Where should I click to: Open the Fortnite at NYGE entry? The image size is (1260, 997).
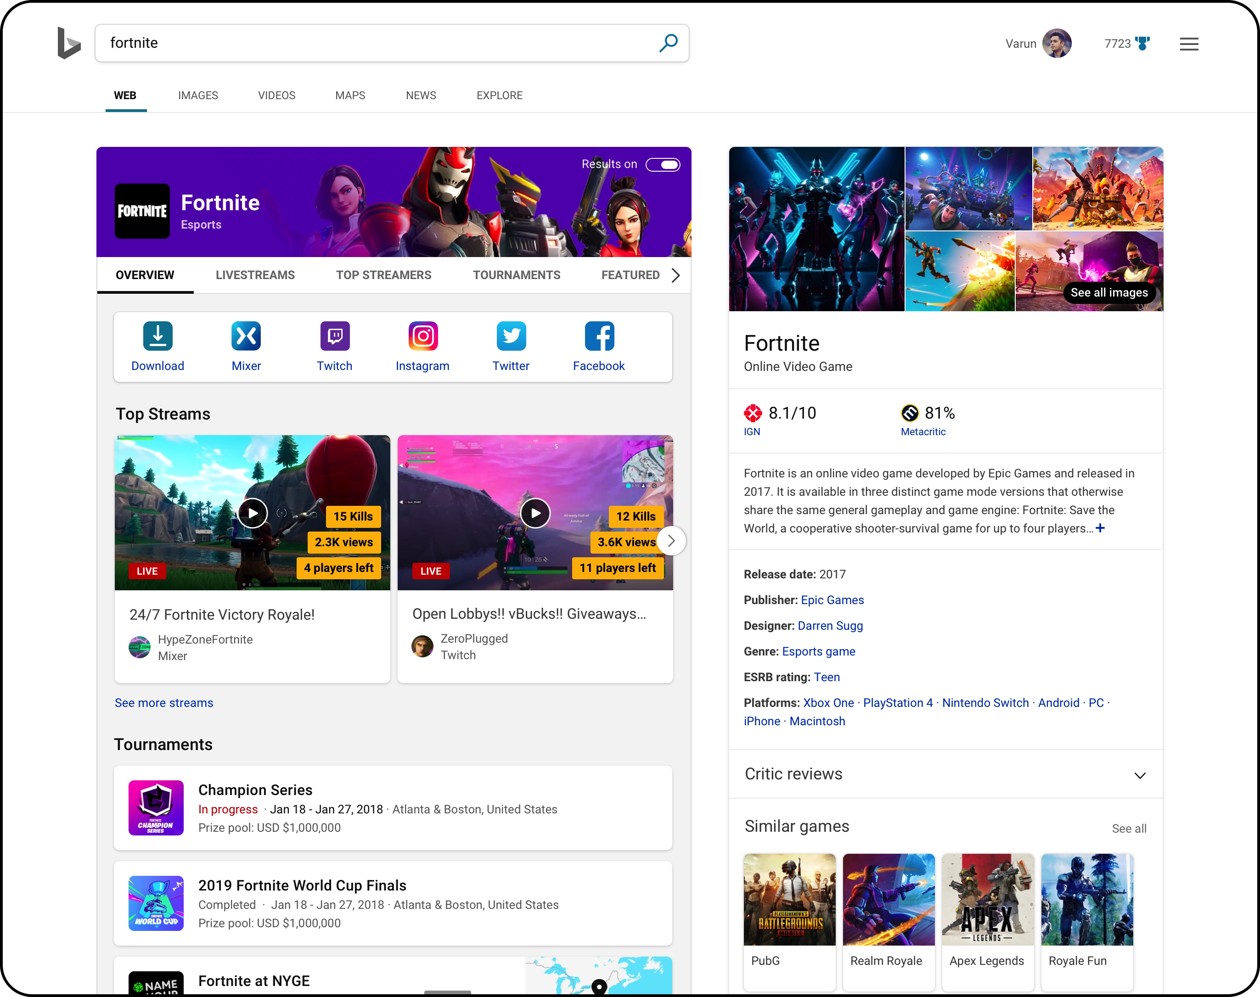pyautogui.click(x=254, y=980)
